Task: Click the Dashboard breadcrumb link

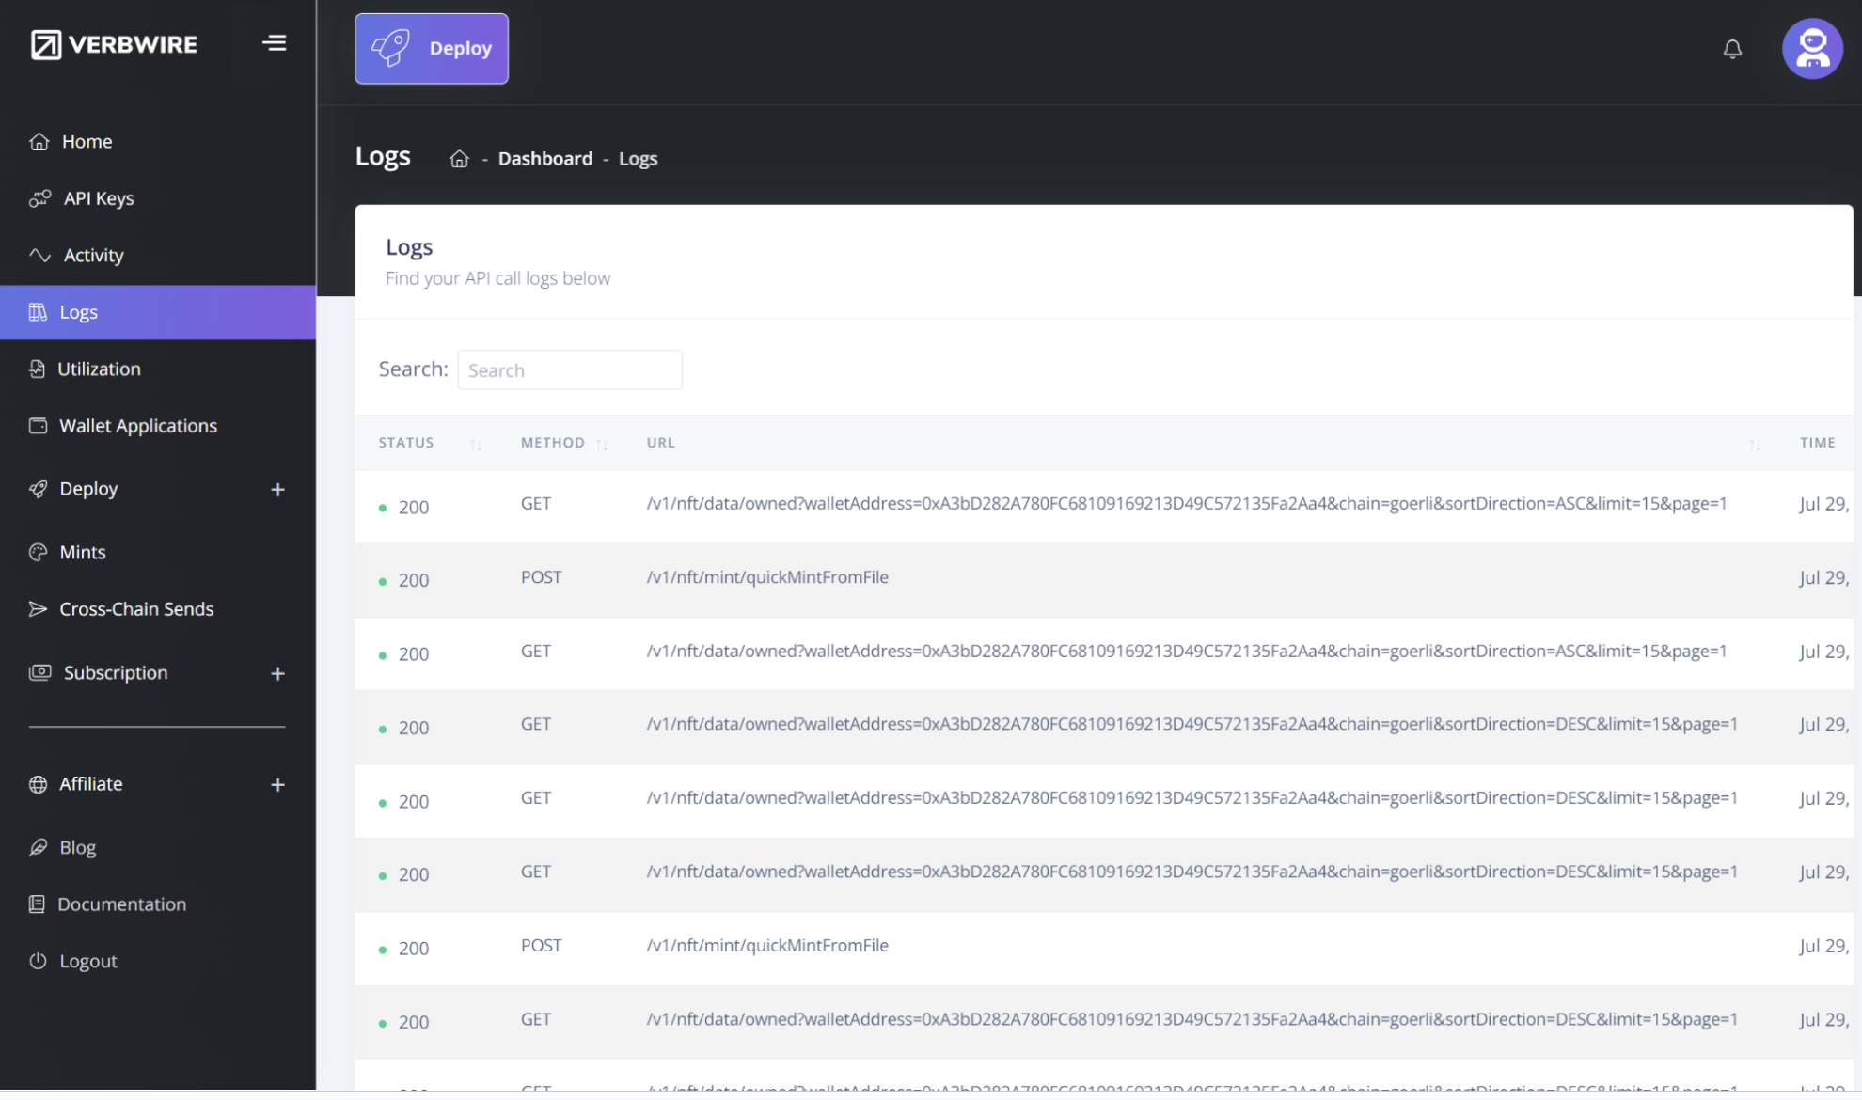Action: click(x=544, y=159)
